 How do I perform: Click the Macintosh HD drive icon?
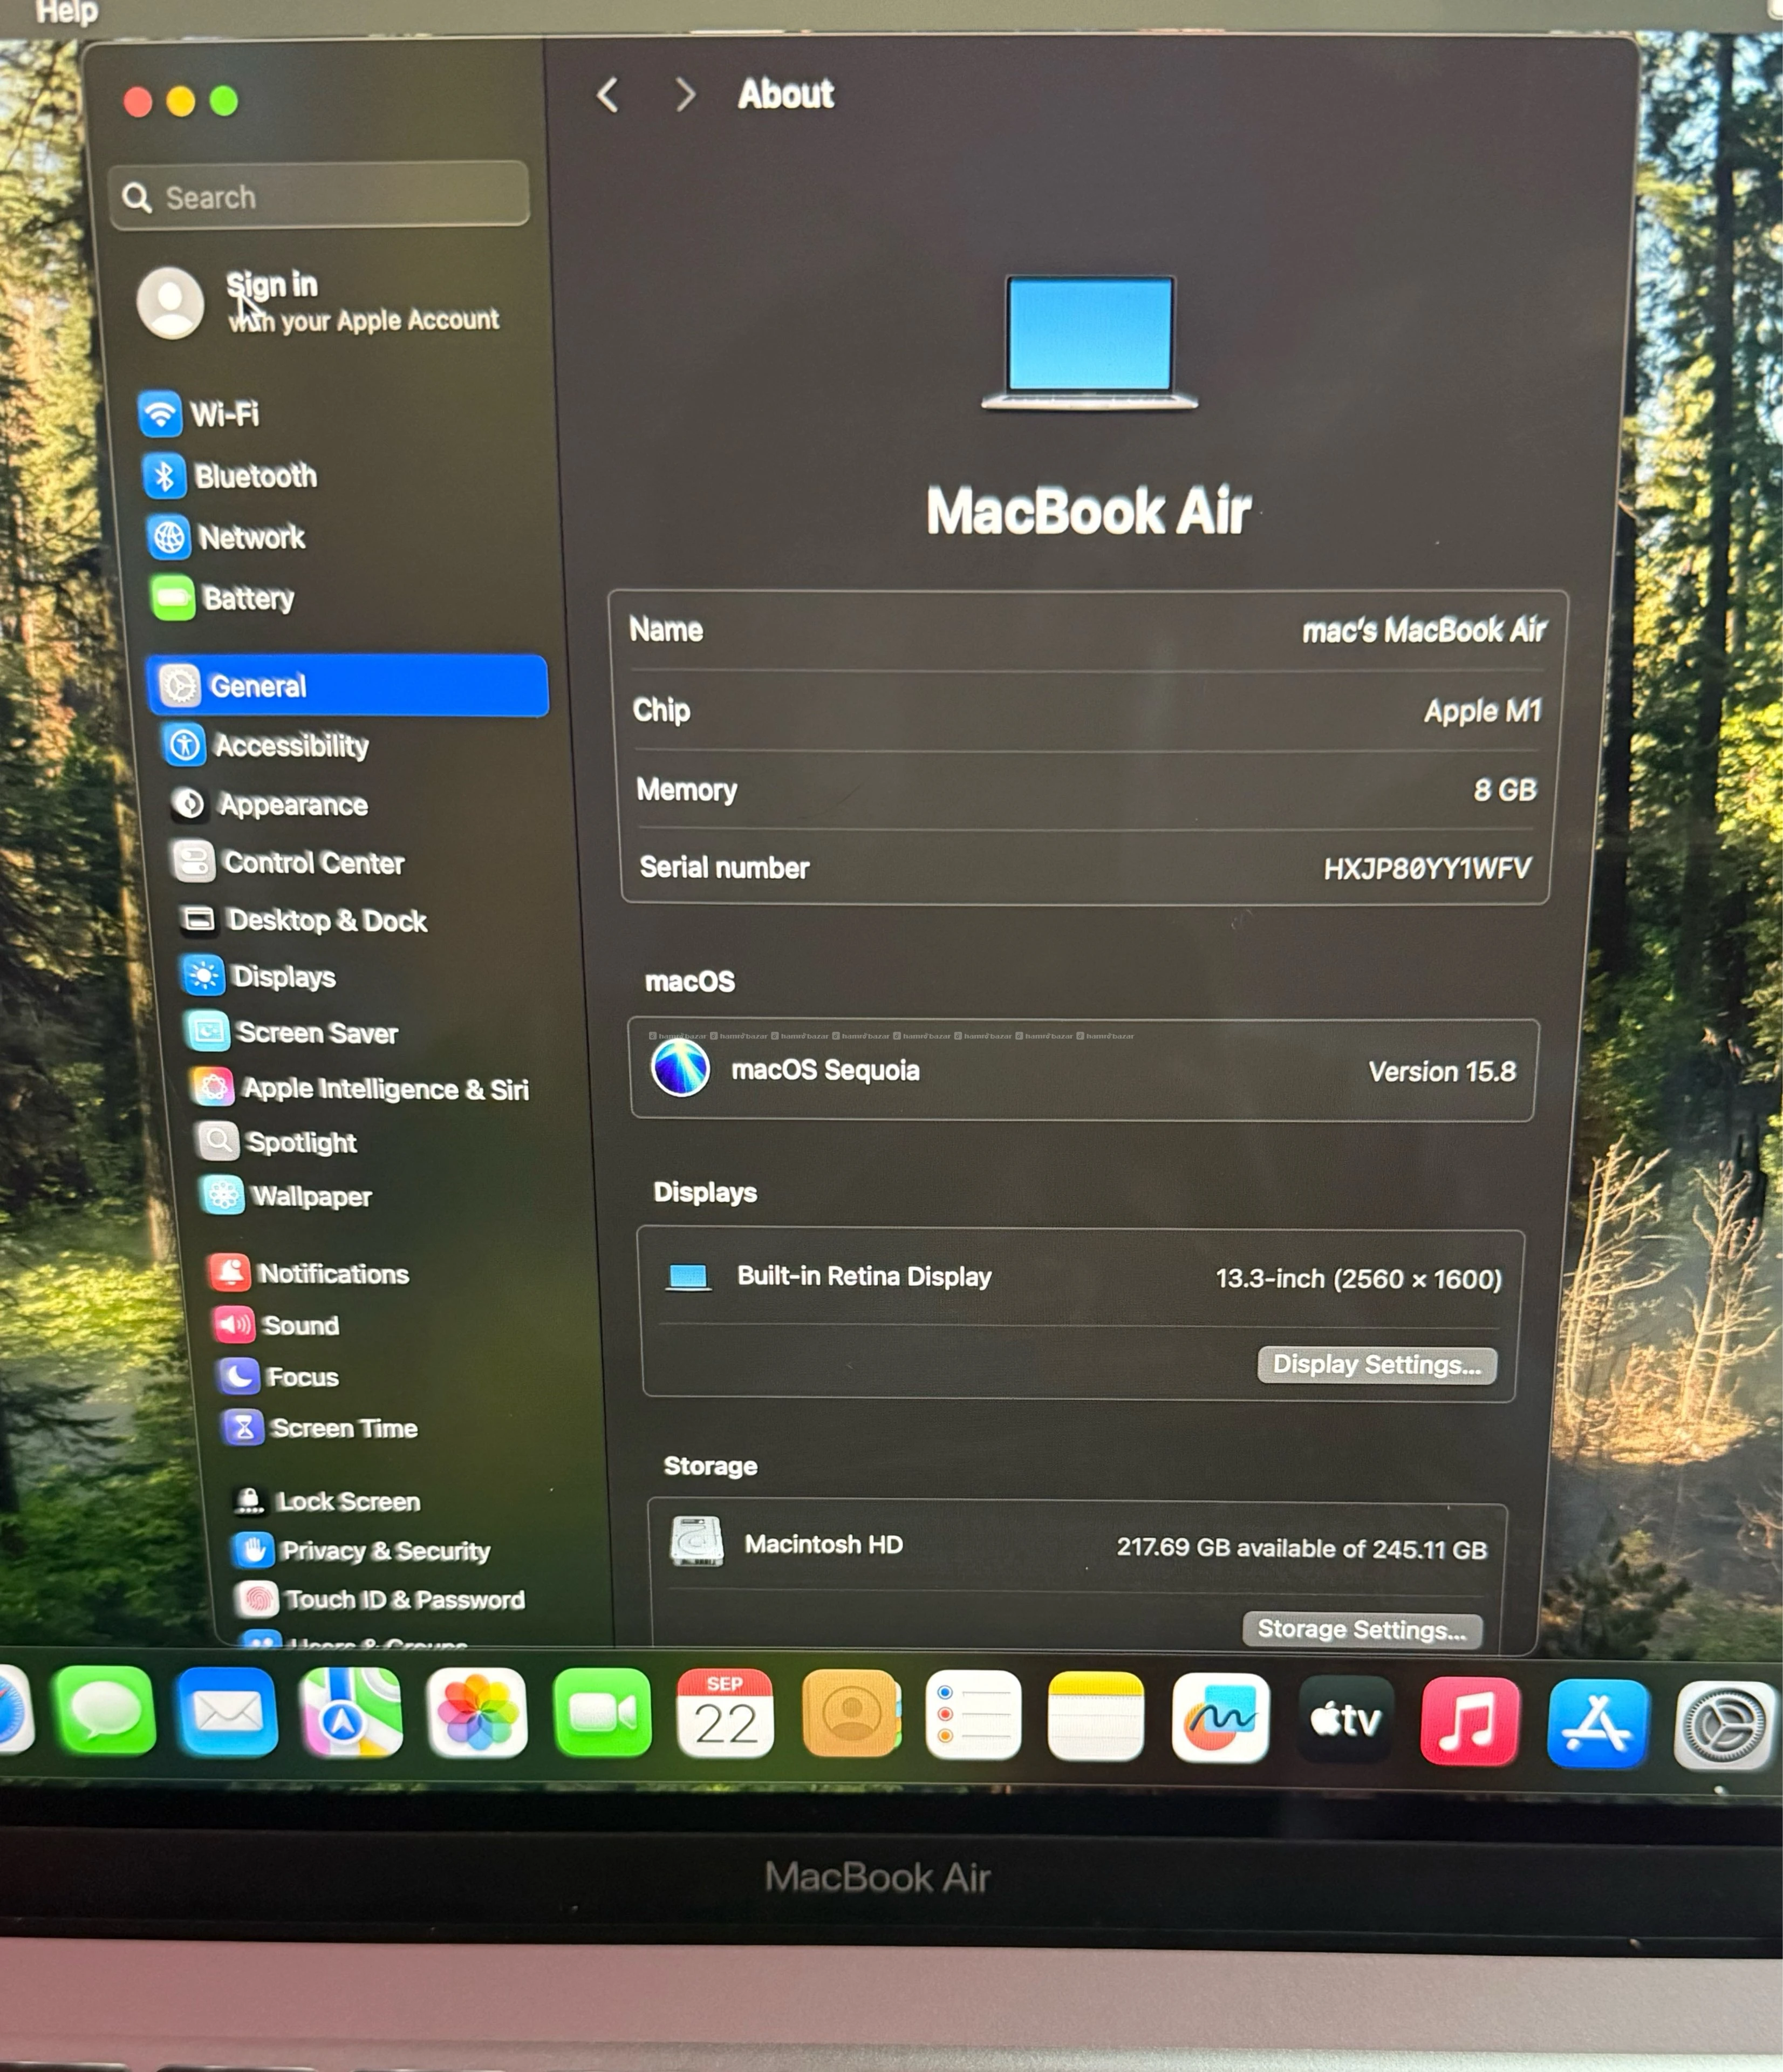point(696,1541)
